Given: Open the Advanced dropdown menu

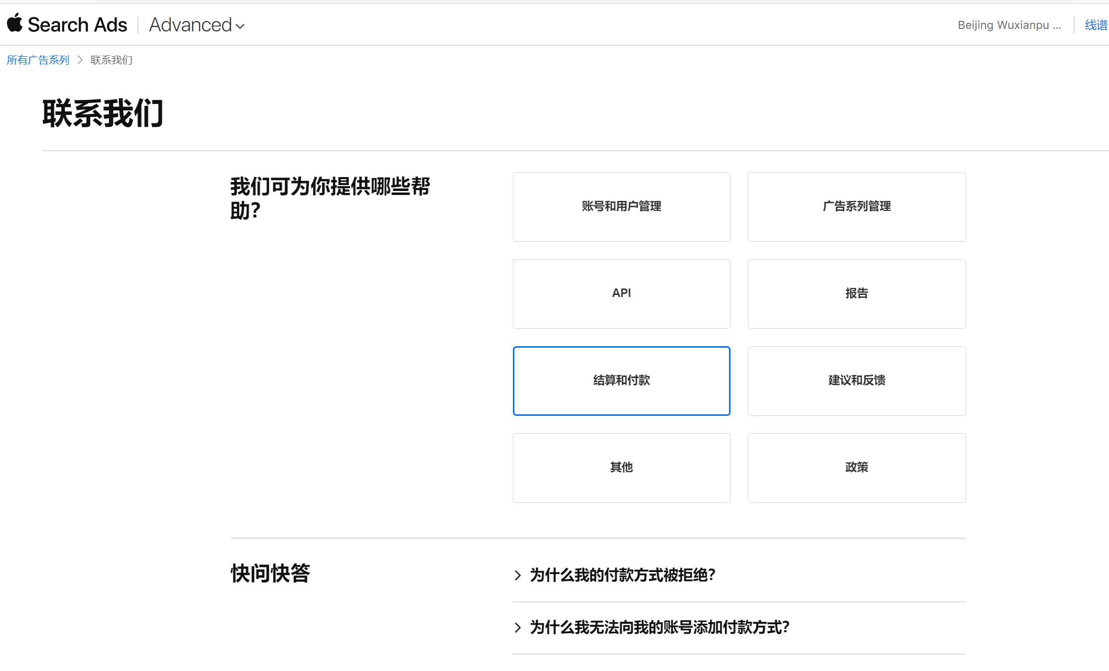Looking at the screenshot, I should point(192,25).
